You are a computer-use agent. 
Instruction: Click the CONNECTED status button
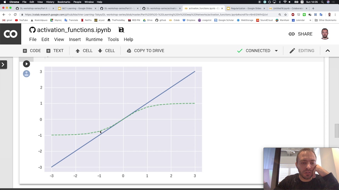(254, 51)
